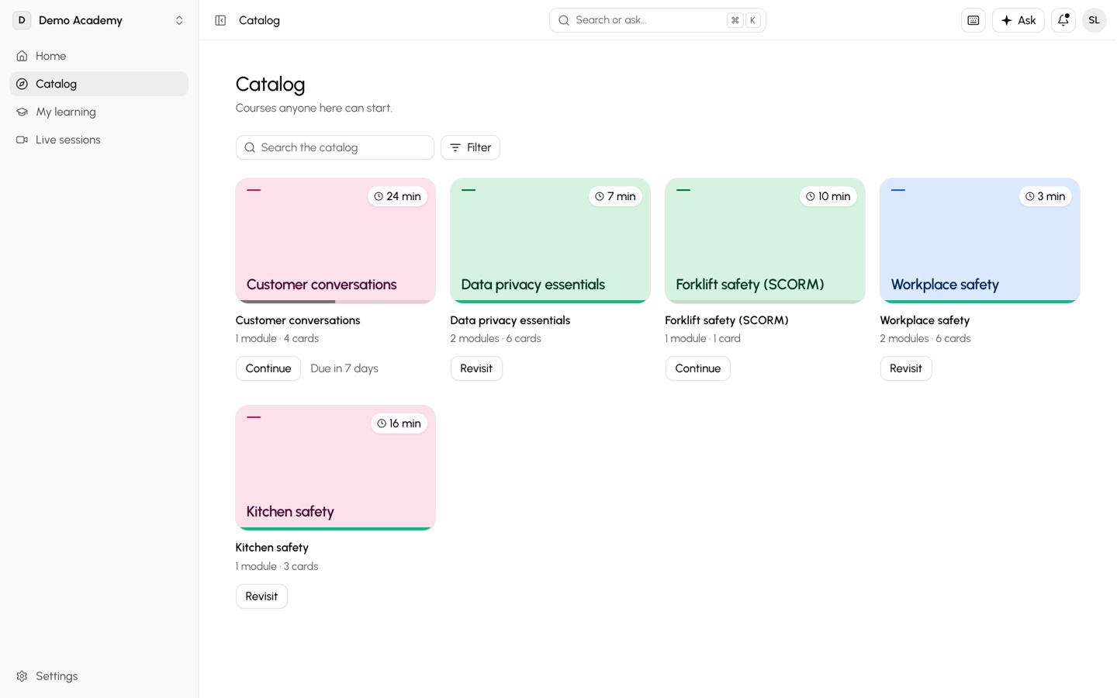Screen dimensions: 1117x698
Task: Click the 16 min duration badge
Action: point(399,423)
